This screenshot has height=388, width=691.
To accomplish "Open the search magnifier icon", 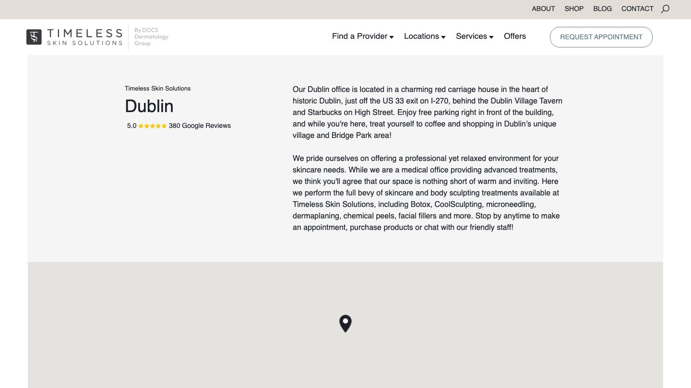I will 665,9.
